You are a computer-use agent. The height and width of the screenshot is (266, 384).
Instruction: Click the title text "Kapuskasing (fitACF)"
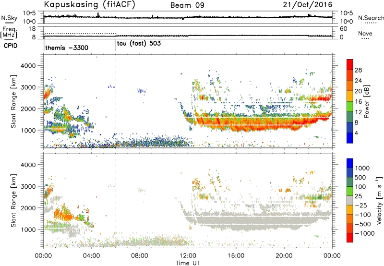89,4
